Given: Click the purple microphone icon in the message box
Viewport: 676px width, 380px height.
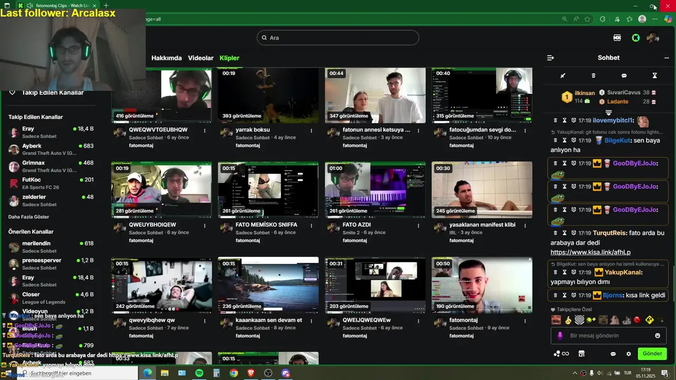Looking at the screenshot, I should click(560, 336).
